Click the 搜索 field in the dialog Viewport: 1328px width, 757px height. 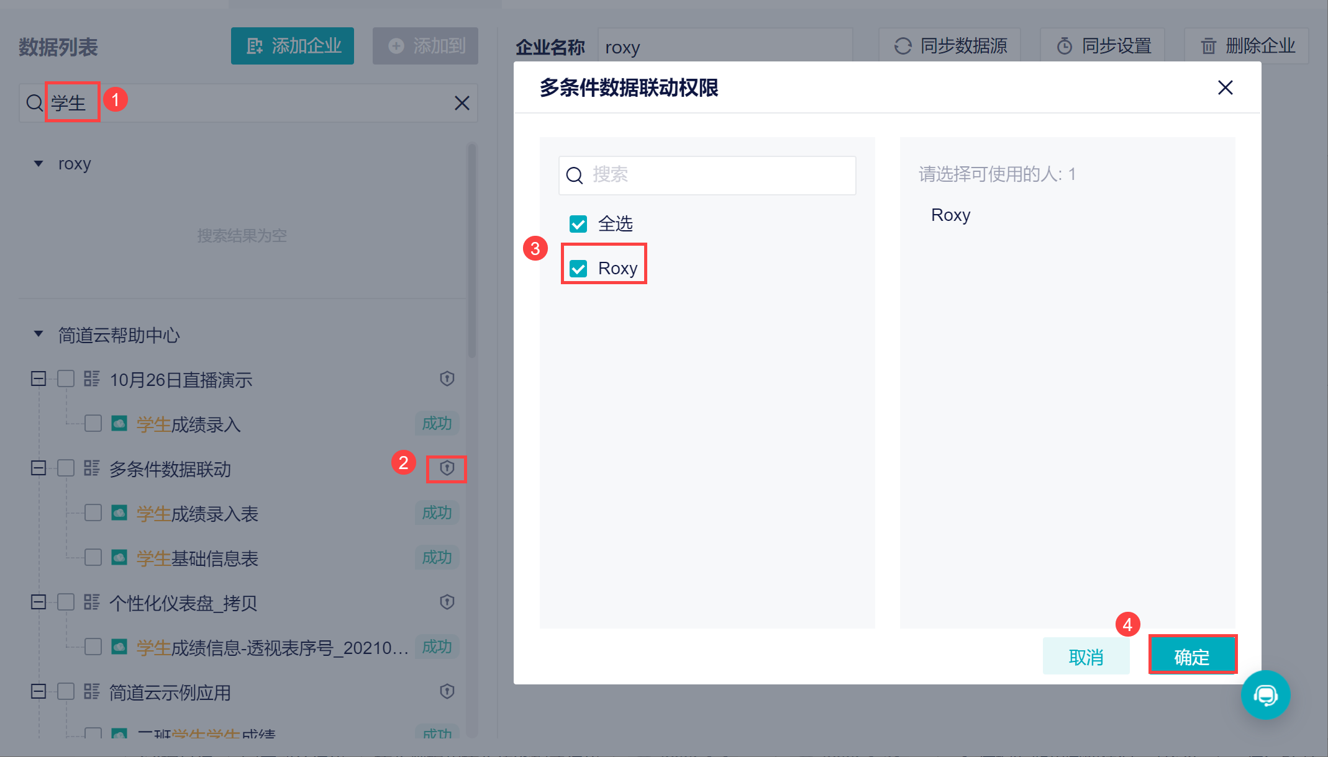(x=707, y=176)
